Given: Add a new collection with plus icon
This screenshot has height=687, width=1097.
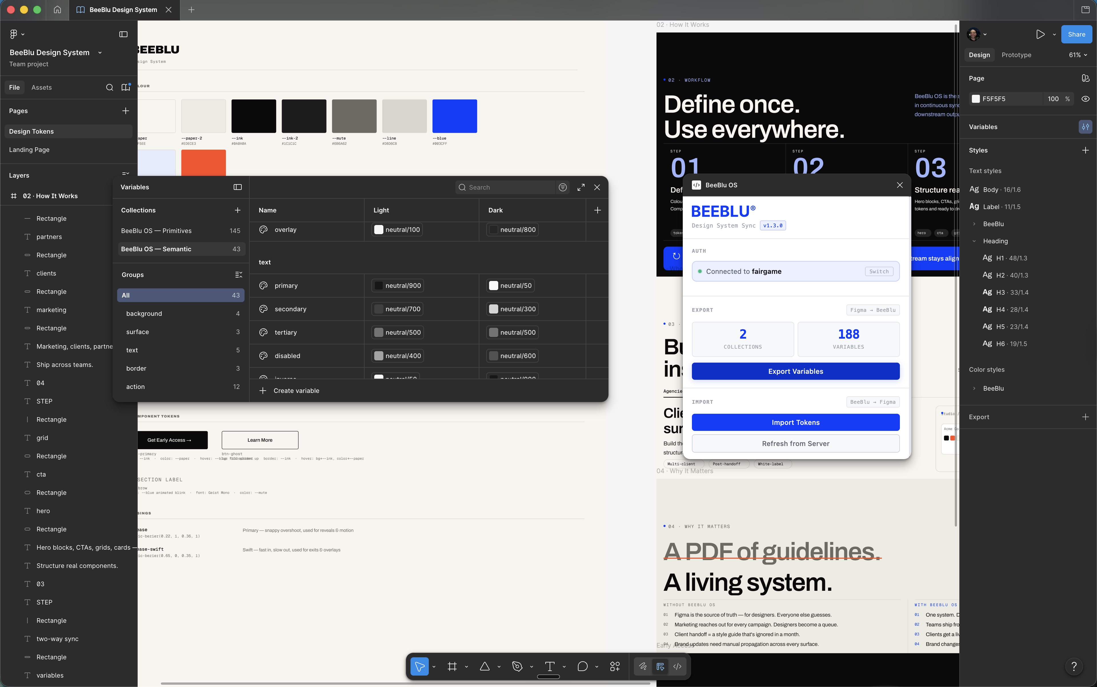Looking at the screenshot, I should pos(238,210).
